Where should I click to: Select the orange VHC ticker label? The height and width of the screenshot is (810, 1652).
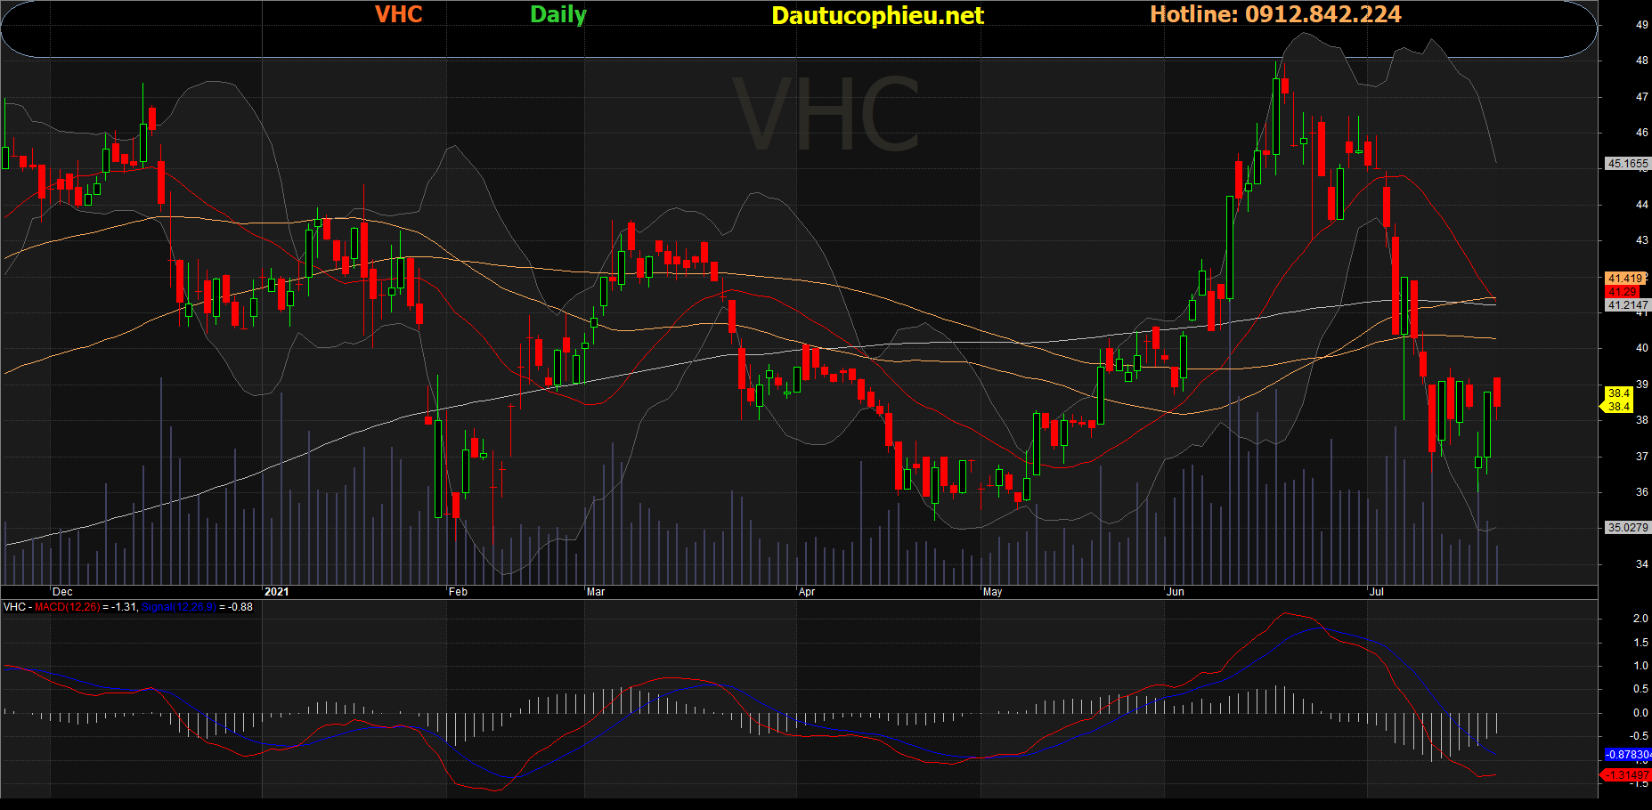[x=398, y=14]
